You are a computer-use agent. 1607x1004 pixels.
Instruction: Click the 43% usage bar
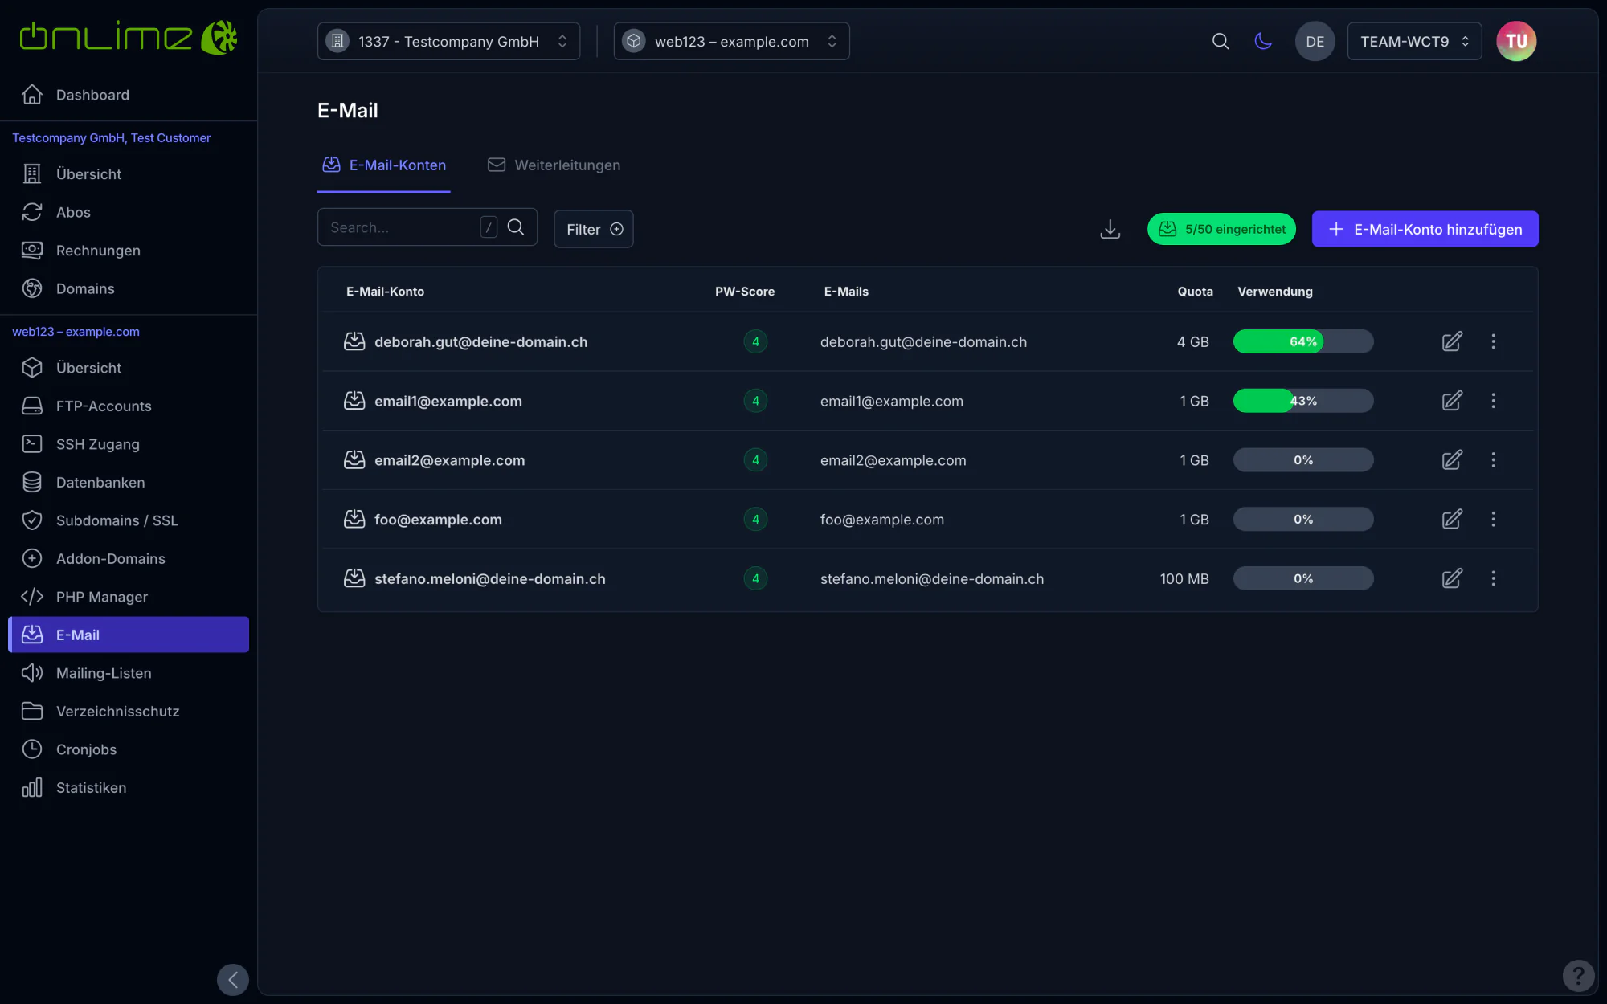(1303, 401)
